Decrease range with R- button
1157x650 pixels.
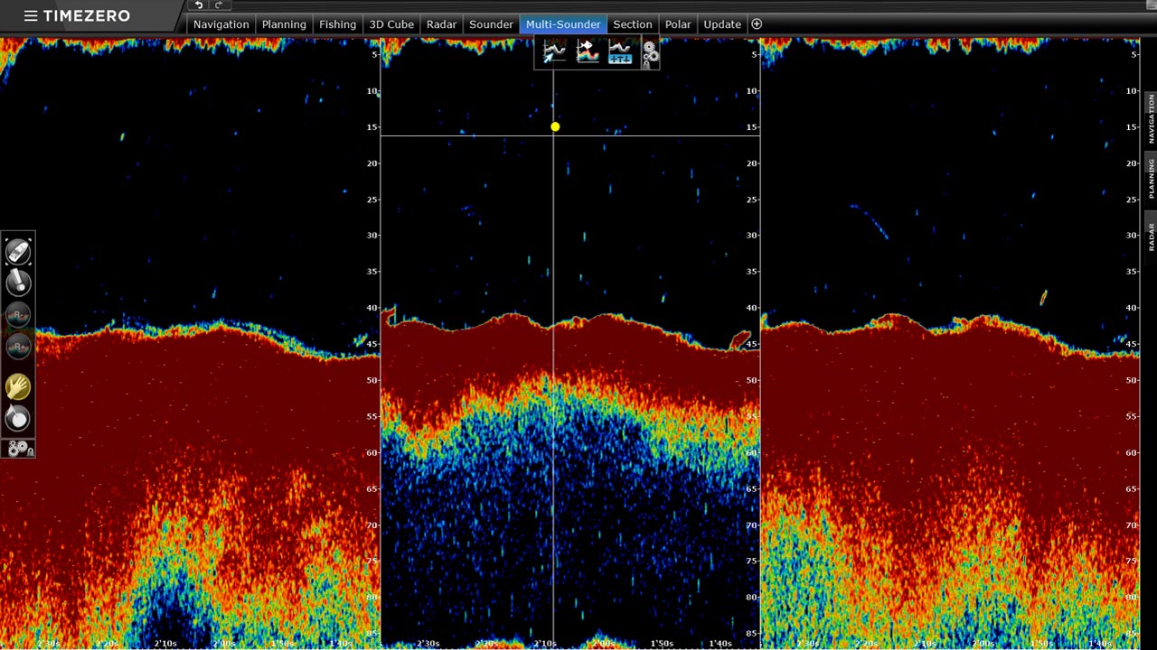point(18,315)
